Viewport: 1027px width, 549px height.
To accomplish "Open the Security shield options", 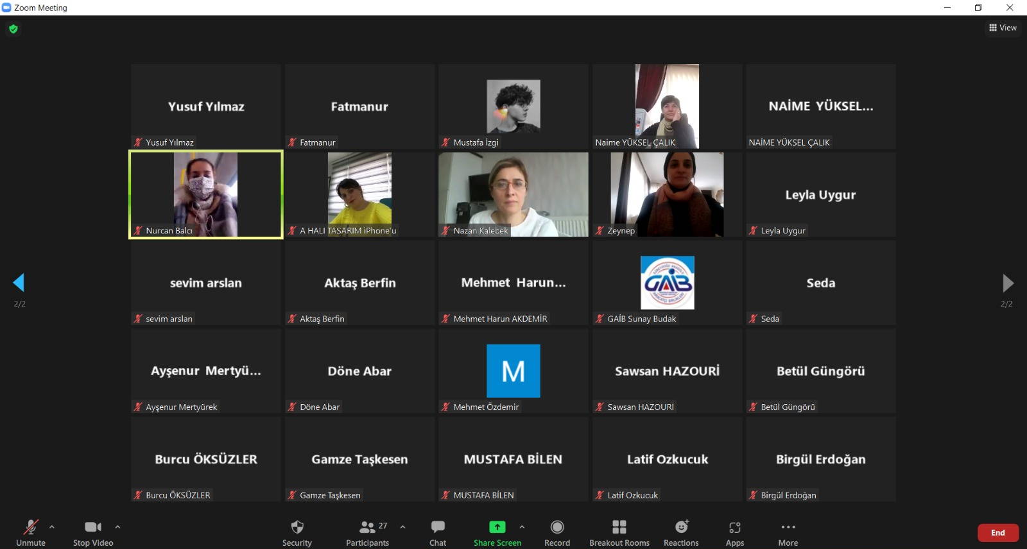I will 297,532.
